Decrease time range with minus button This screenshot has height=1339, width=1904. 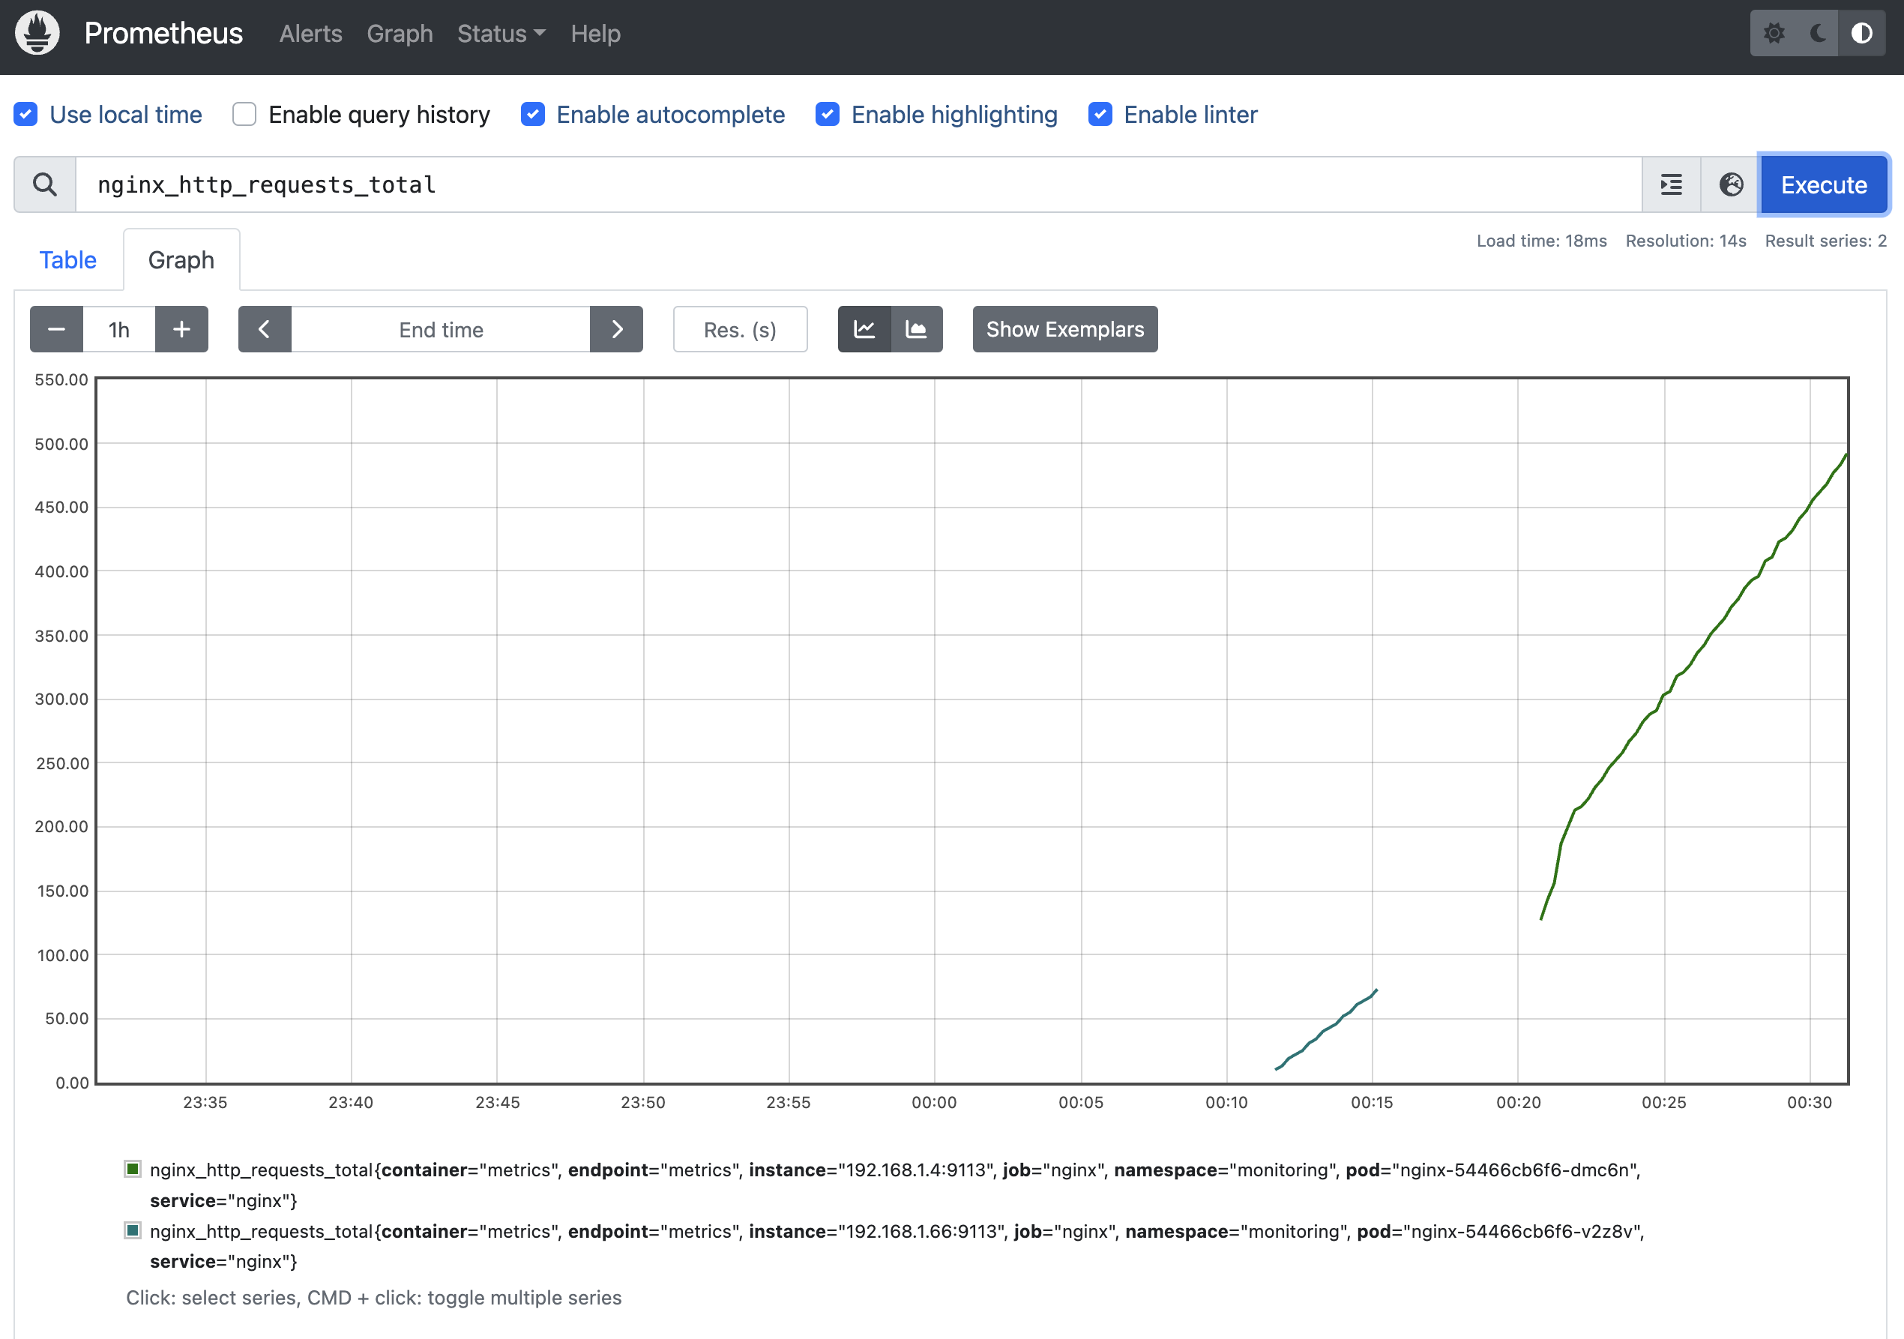(56, 329)
